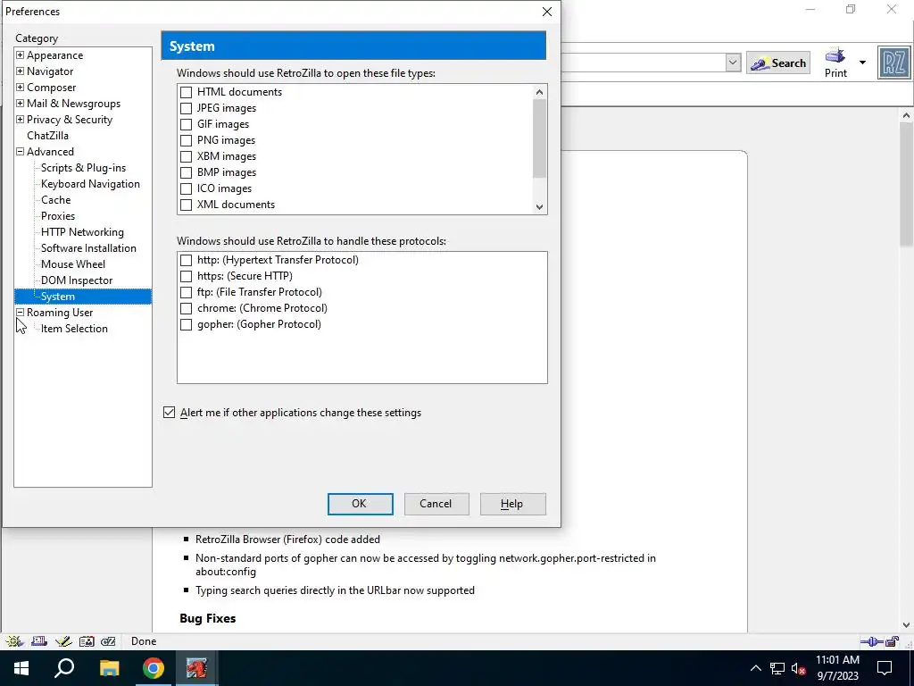Collapse the Advanced category
This screenshot has width=914, height=686.
(20, 151)
